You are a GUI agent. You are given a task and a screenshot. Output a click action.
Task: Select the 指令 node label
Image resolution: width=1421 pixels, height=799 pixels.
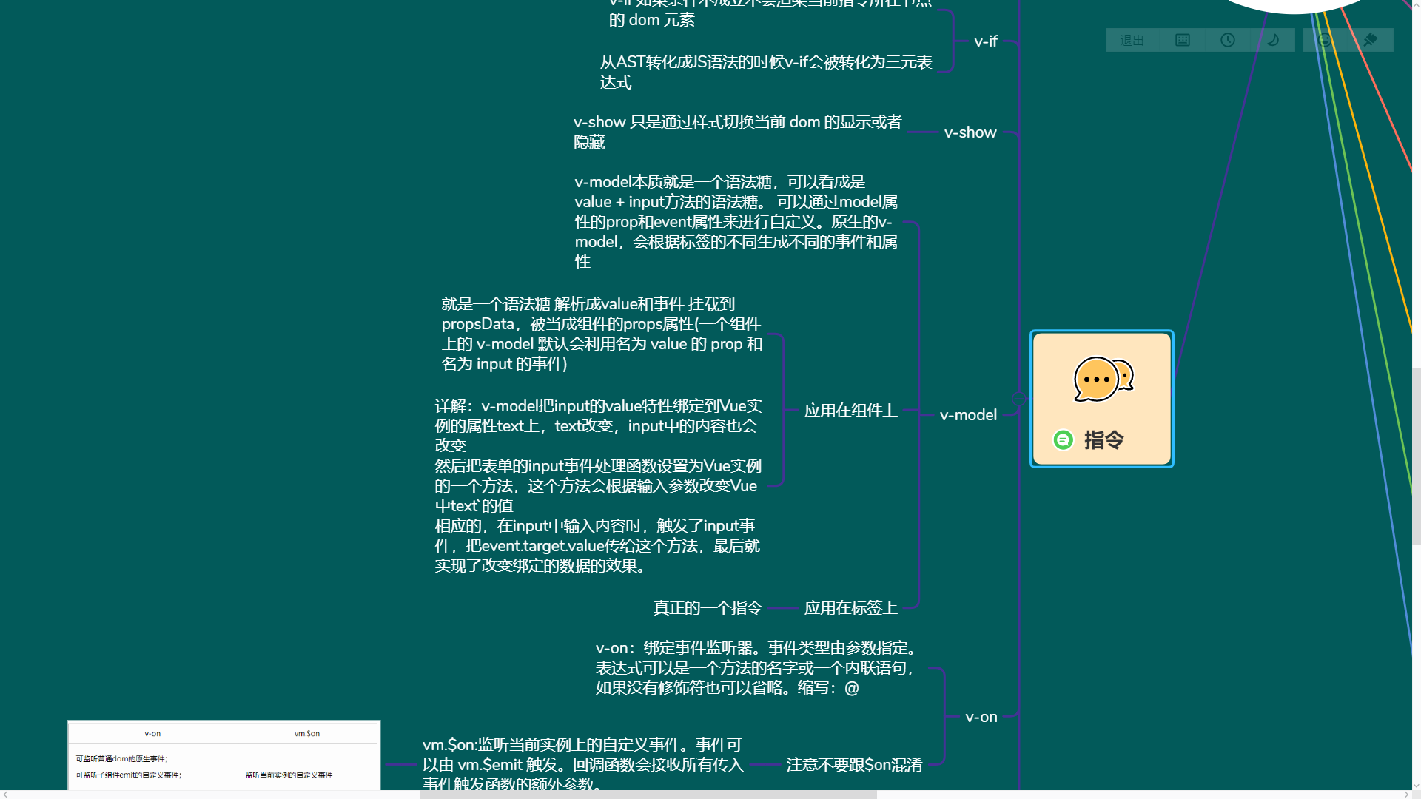1103,440
